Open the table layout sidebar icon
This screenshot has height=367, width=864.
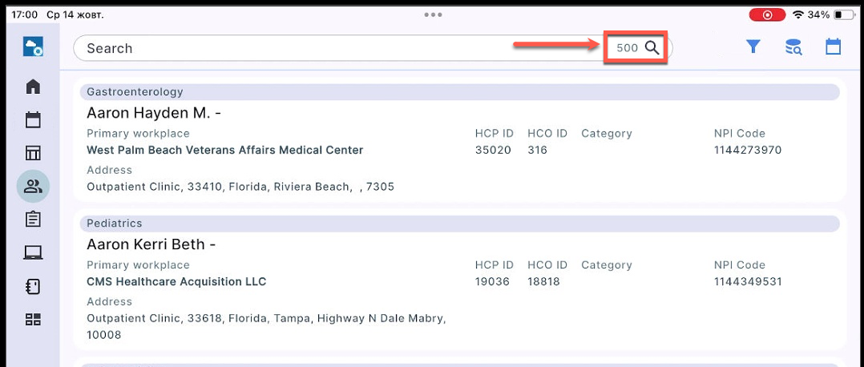(x=33, y=153)
